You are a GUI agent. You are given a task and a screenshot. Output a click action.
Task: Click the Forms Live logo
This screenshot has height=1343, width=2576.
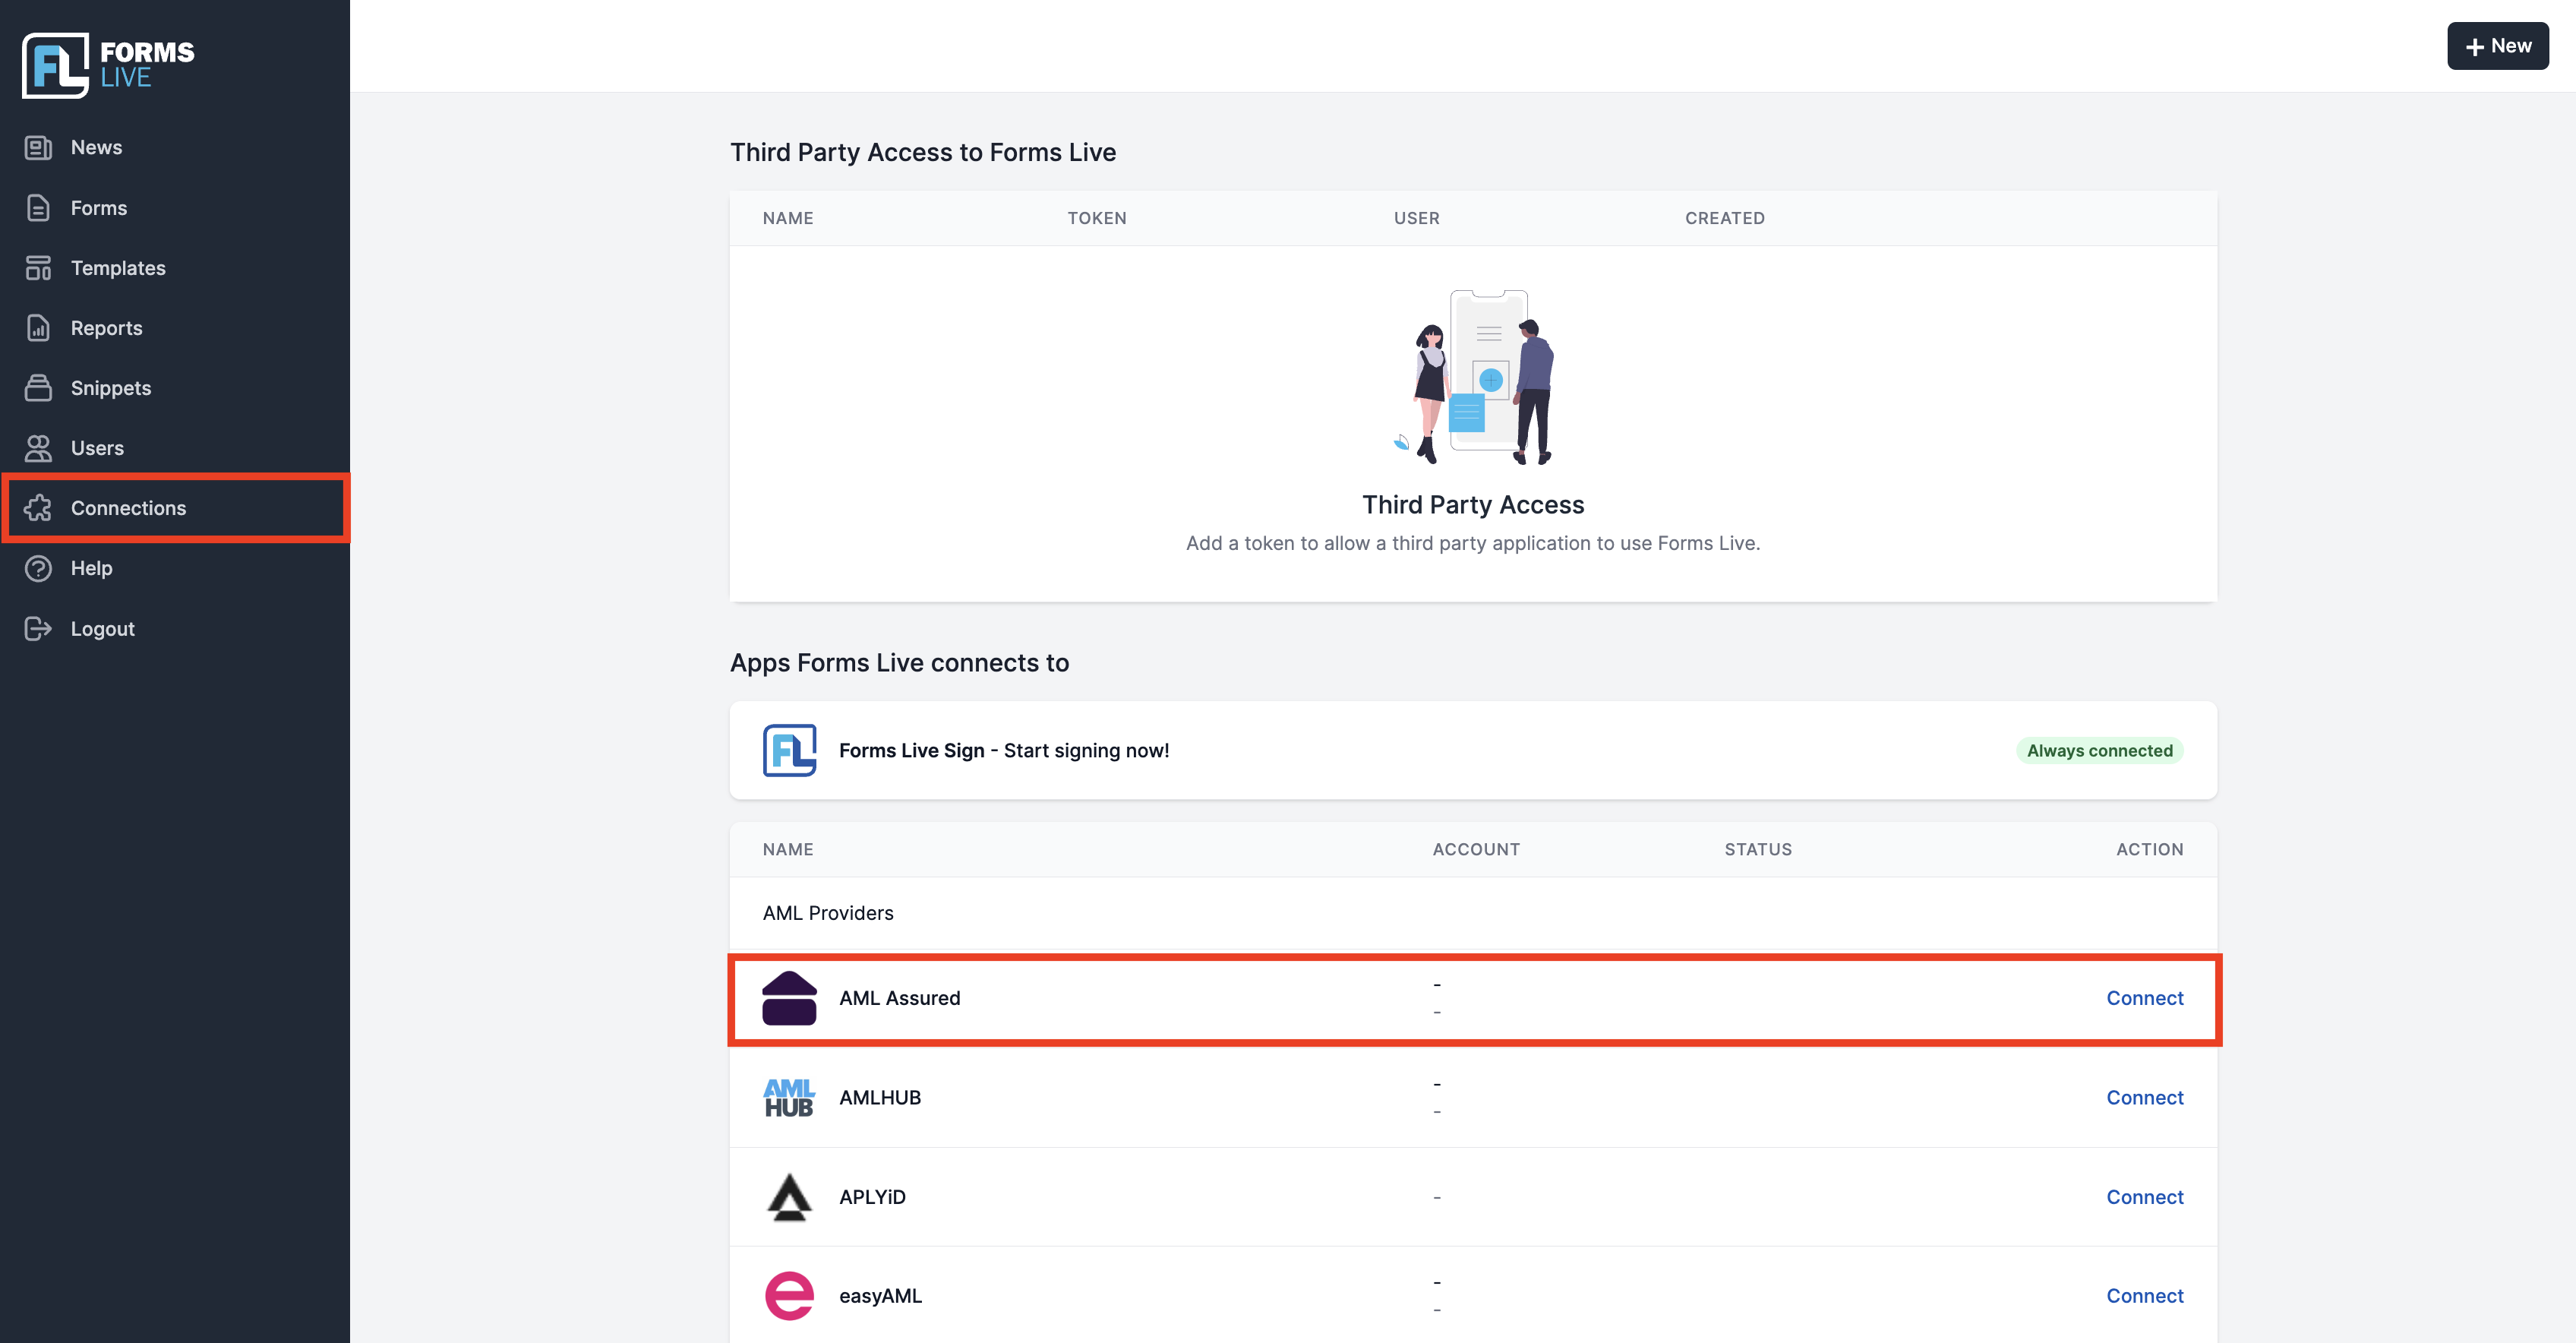pyautogui.click(x=108, y=65)
